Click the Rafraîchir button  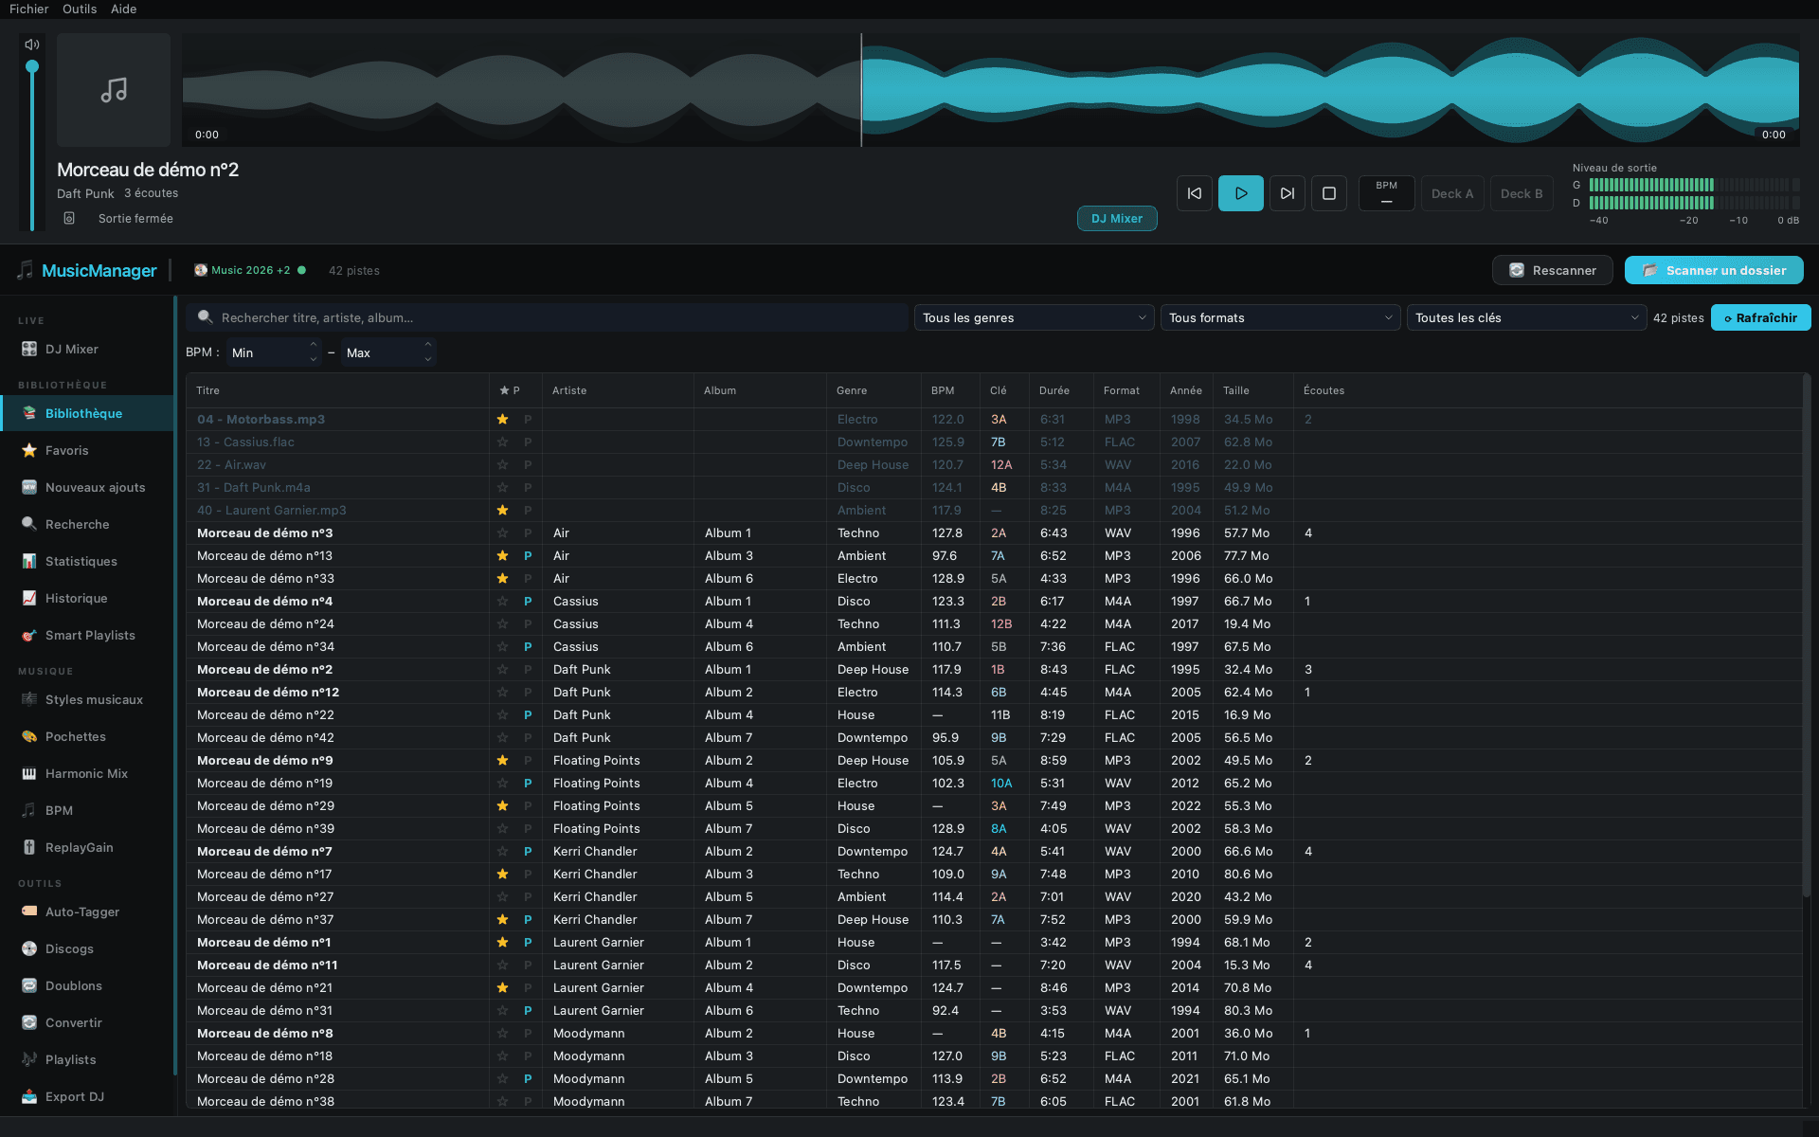1760,317
